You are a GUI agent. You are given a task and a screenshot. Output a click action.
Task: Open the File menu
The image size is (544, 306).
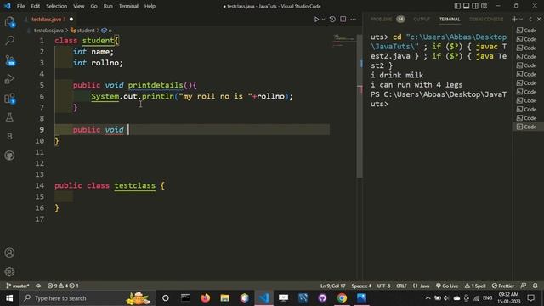20,6
